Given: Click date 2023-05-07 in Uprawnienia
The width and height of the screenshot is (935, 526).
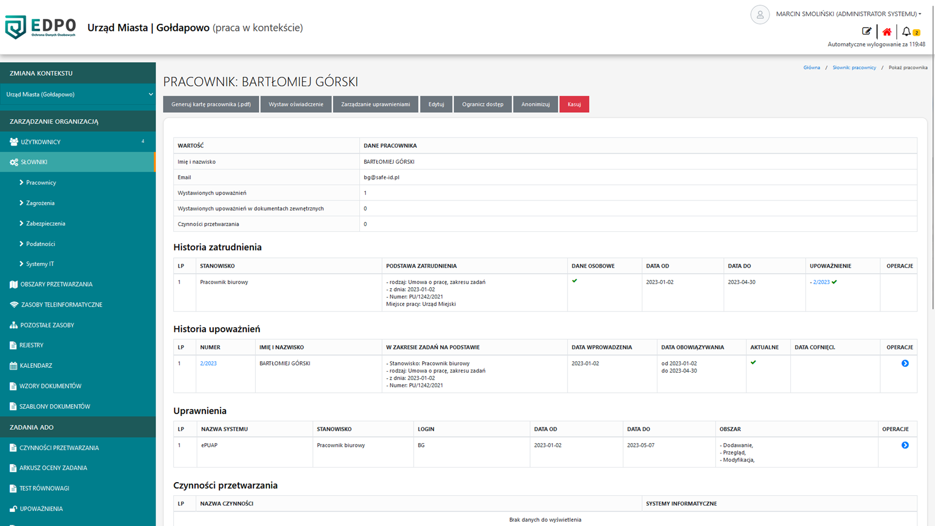Looking at the screenshot, I should (x=641, y=445).
